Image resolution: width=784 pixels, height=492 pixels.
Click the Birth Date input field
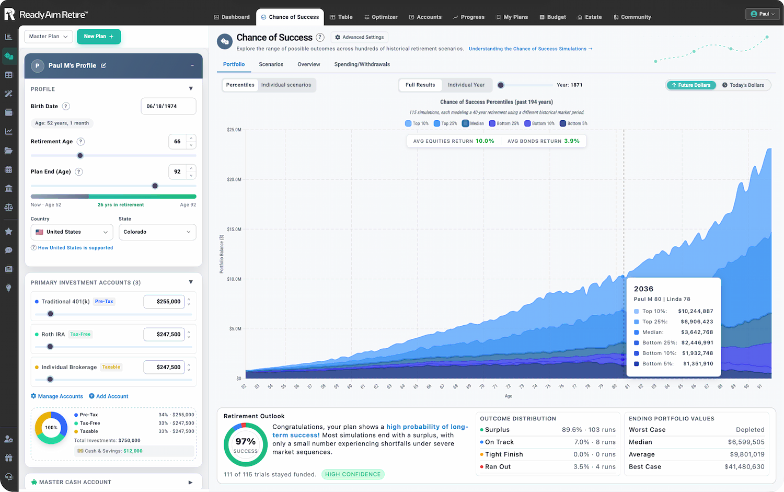click(168, 106)
